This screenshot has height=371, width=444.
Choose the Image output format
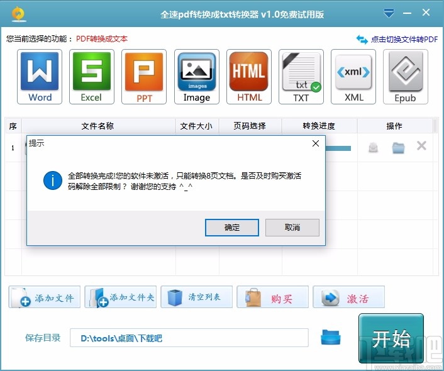click(197, 77)
